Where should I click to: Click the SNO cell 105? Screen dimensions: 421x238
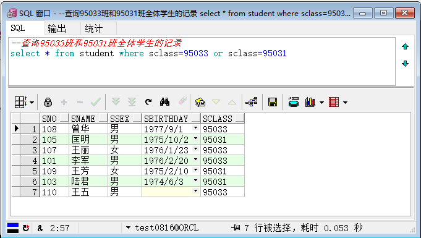tap(54, 140)
